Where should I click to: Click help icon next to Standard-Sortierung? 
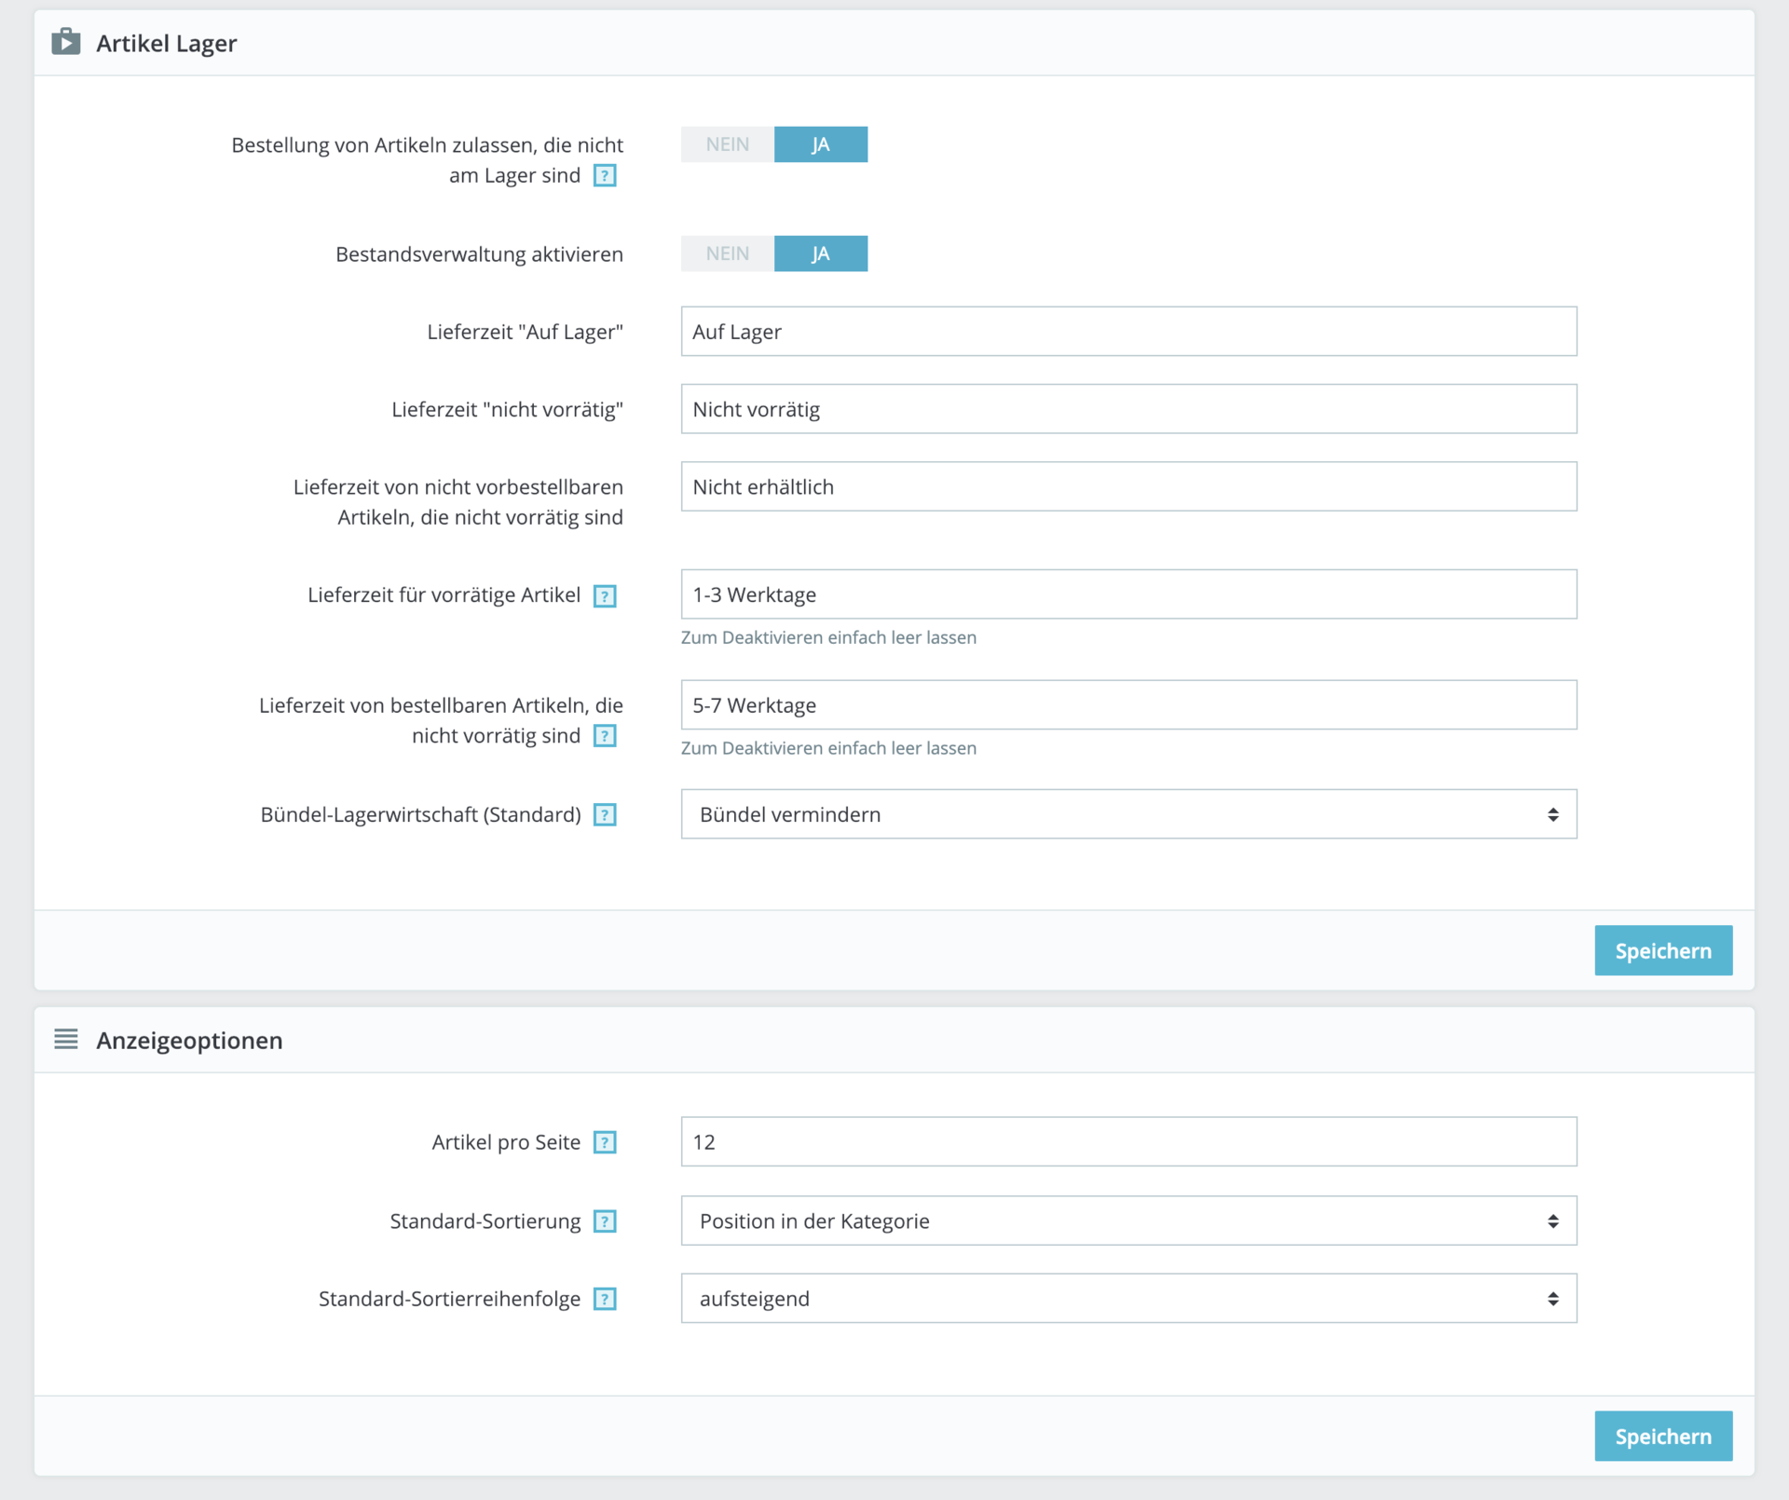605,1221
